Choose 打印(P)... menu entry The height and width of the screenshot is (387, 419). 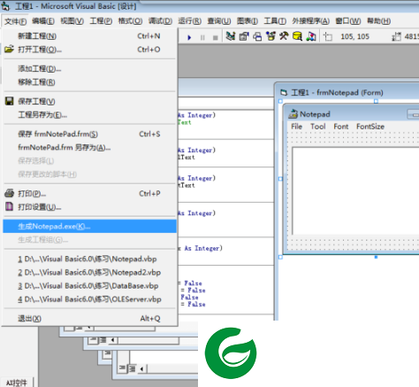[x=89, y=194]
